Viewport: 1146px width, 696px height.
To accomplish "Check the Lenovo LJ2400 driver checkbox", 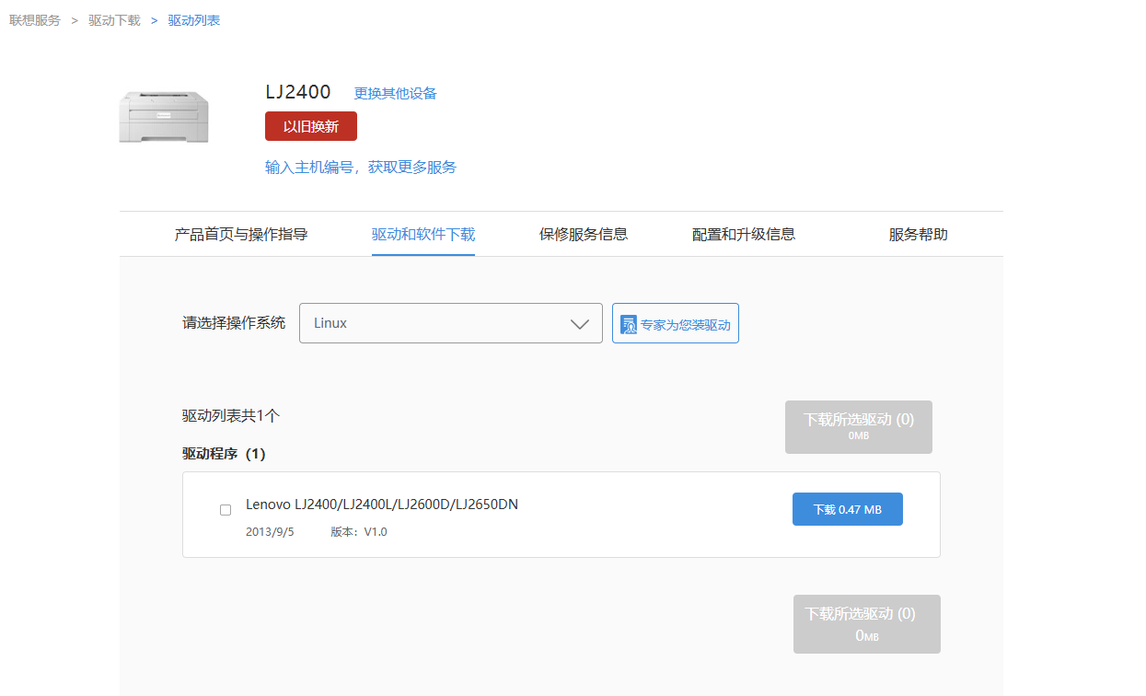I will [226, 510].
